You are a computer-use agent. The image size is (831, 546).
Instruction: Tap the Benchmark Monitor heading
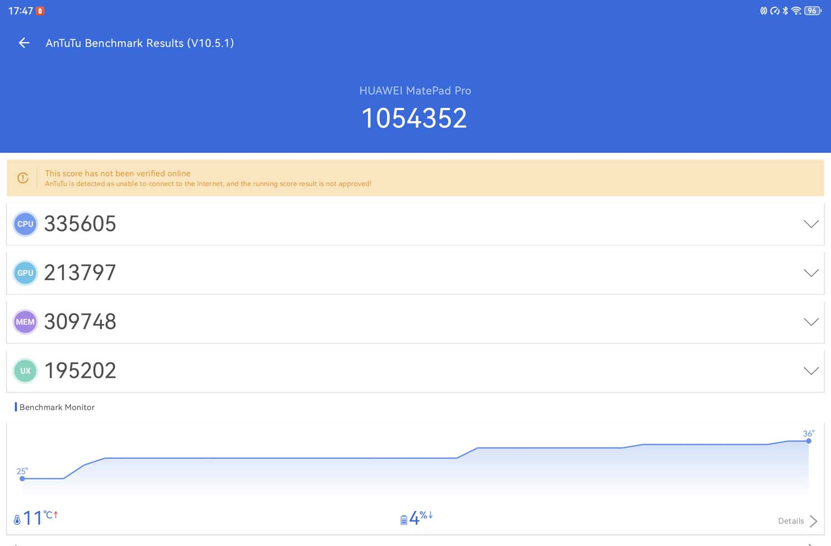(x=57, y=407)
